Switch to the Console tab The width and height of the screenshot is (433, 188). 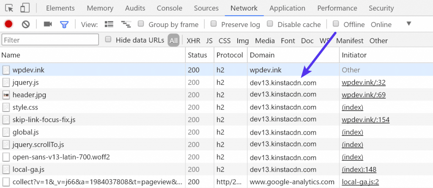170,8
